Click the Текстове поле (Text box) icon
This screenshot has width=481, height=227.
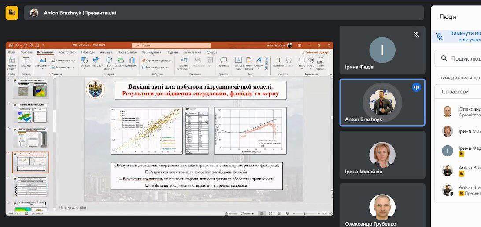(238, 61)
